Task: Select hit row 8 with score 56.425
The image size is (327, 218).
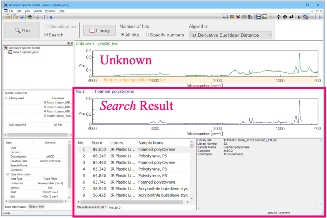Action: 134,195
